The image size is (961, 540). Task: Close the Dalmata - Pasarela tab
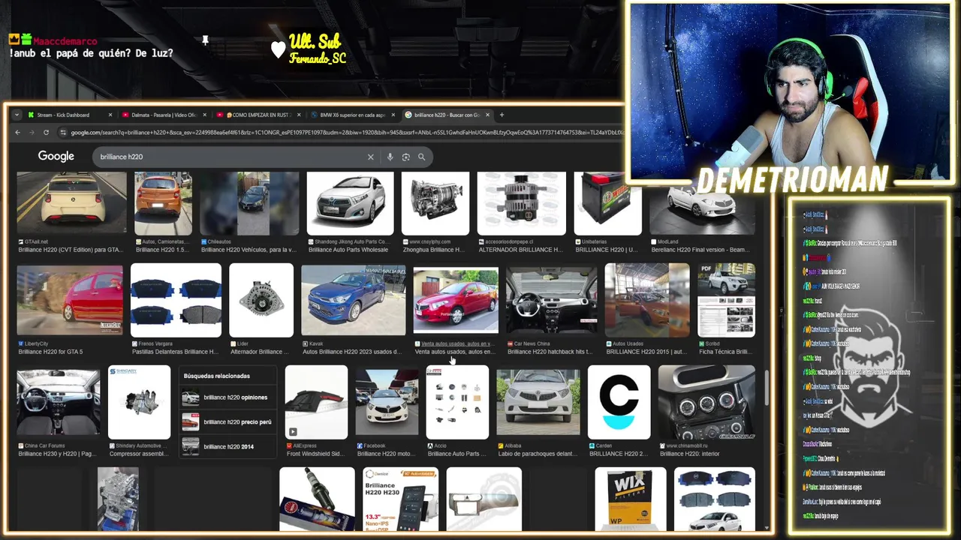[204, 115]
